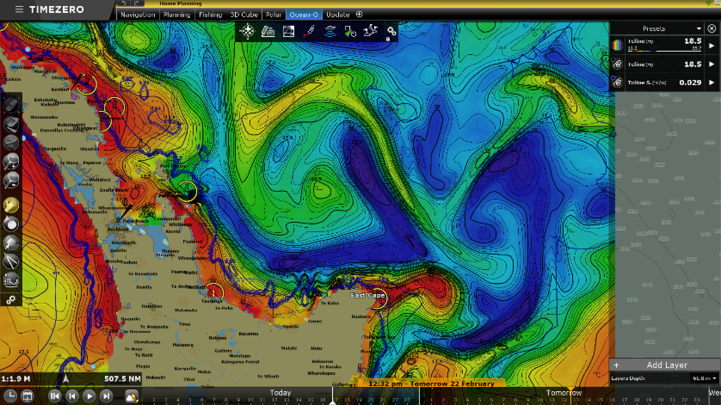Screen dimensions: 721x405
Task: Select the route drawing pen tool
Action: pos(309,31)
